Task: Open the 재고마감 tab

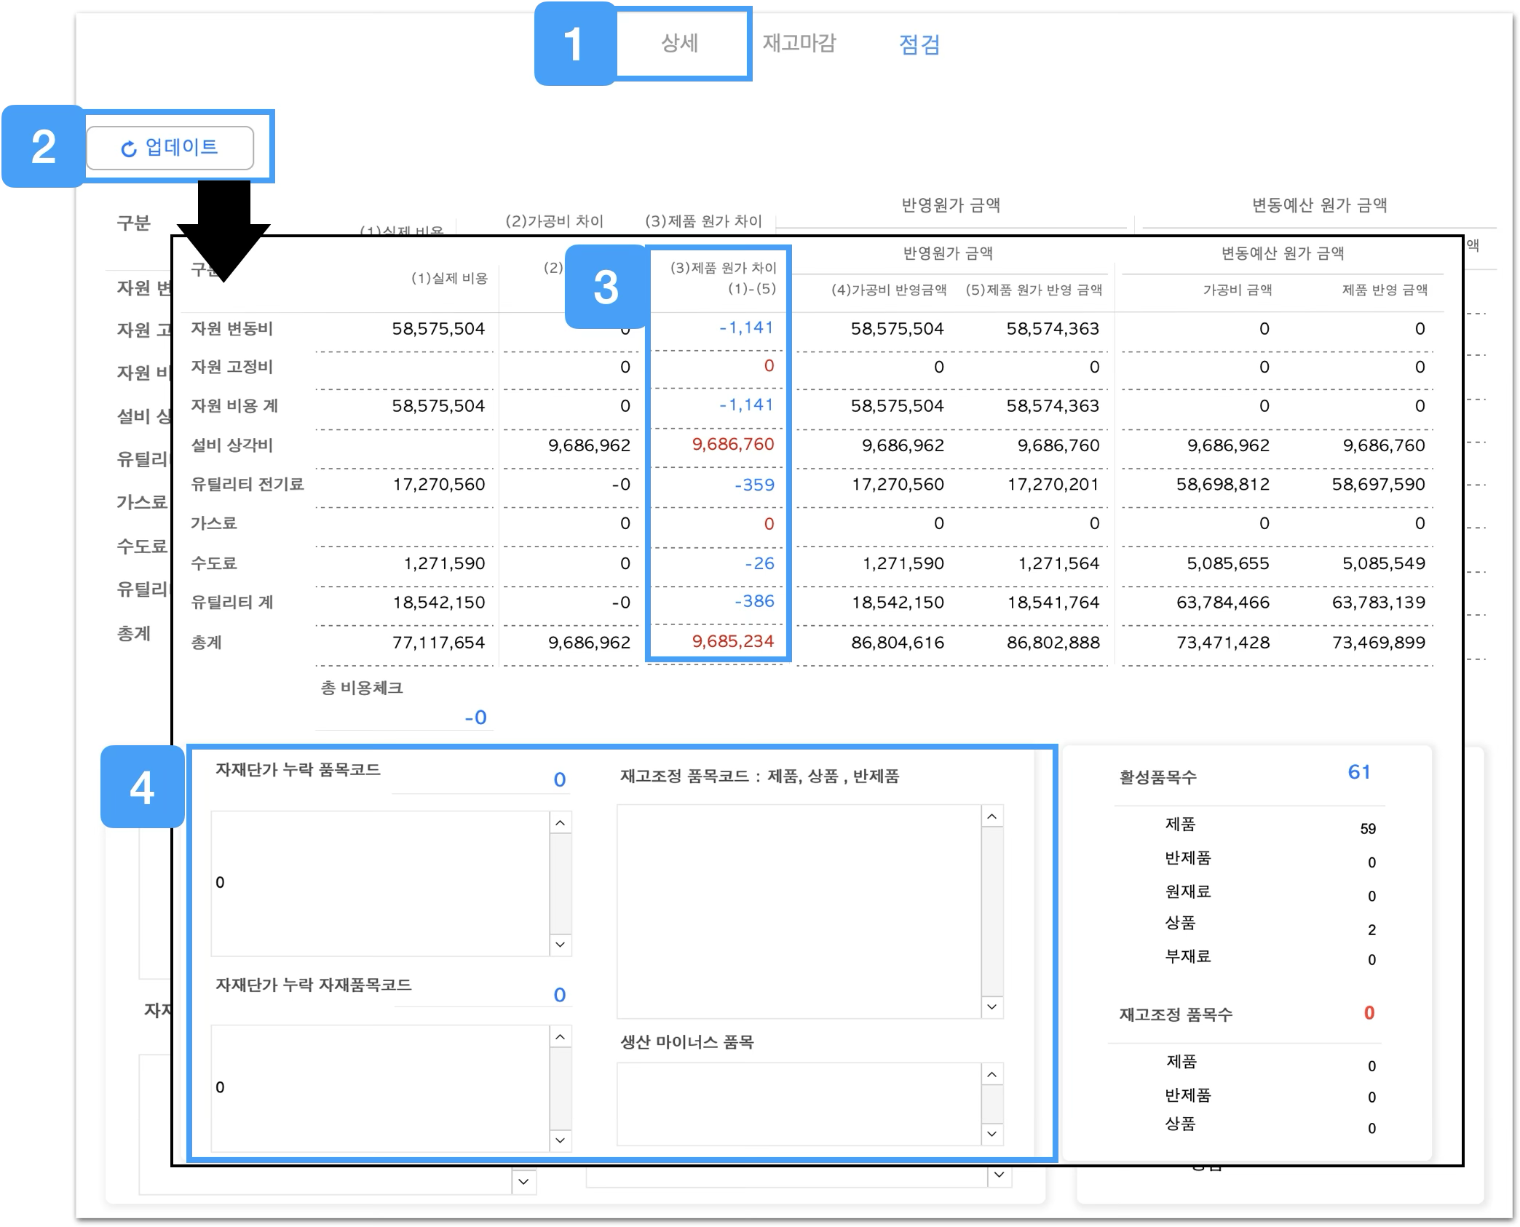Action: coord(799,44)
